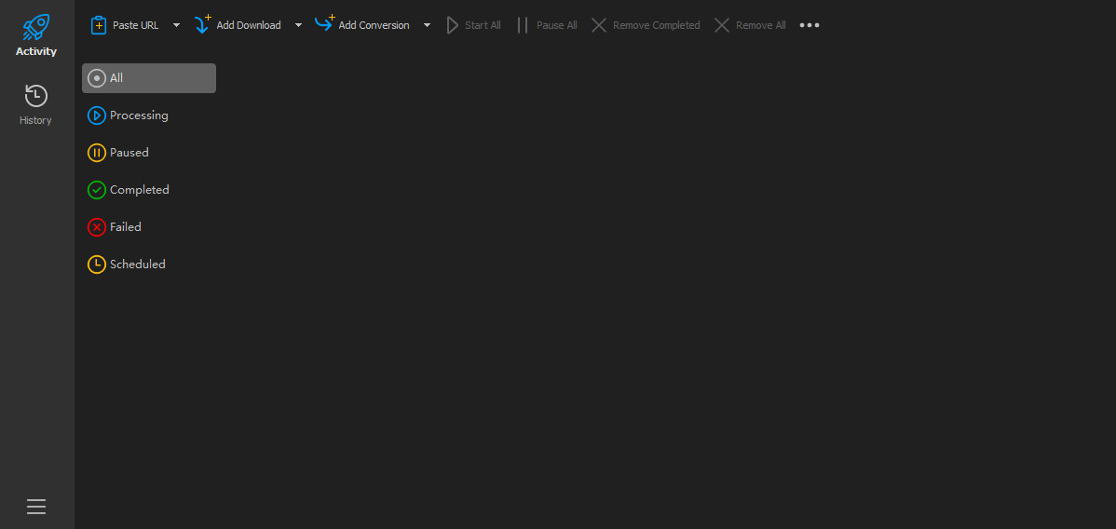Show the Scheduled tasks list
The image size is (1116, 529).
click(149, 264)
